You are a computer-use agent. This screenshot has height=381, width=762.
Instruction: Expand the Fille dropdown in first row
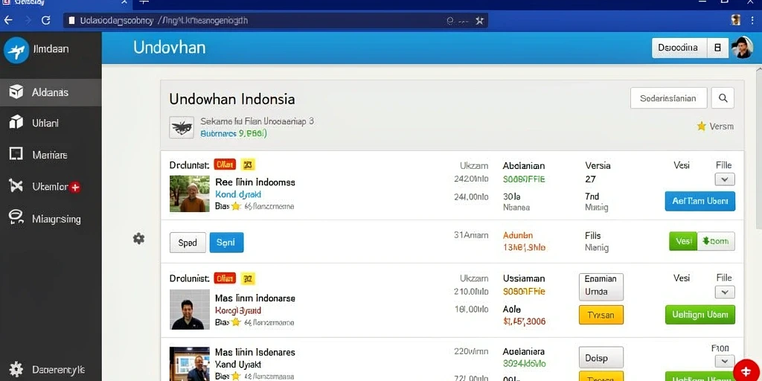coord(725,179)
